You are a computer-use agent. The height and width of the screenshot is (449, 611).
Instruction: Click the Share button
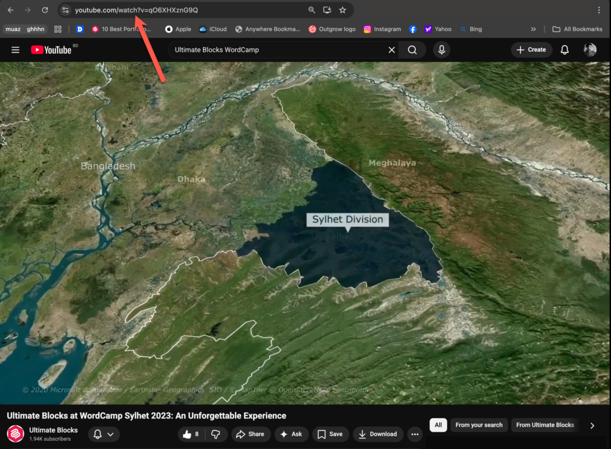(x=251, y=434)
